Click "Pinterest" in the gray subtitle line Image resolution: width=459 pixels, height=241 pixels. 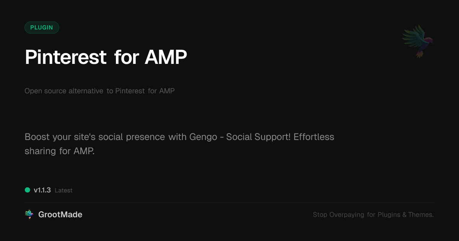pyautogui.click(x=130, y=91)
